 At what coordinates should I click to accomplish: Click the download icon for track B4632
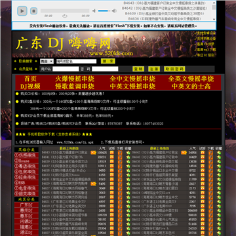click(x=210, y=175)
